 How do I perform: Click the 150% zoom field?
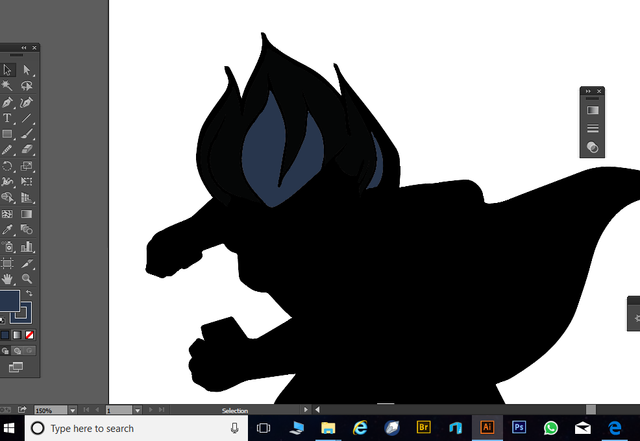51,411
